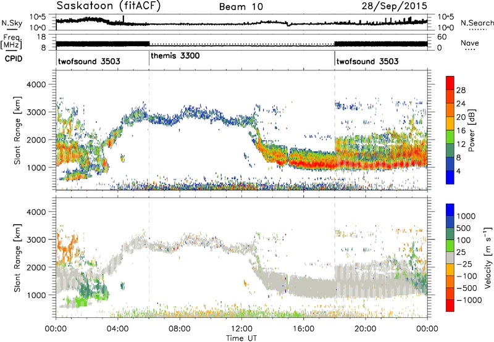
Task: Click the Power colorbar value '28'
Action: [461, 90]
